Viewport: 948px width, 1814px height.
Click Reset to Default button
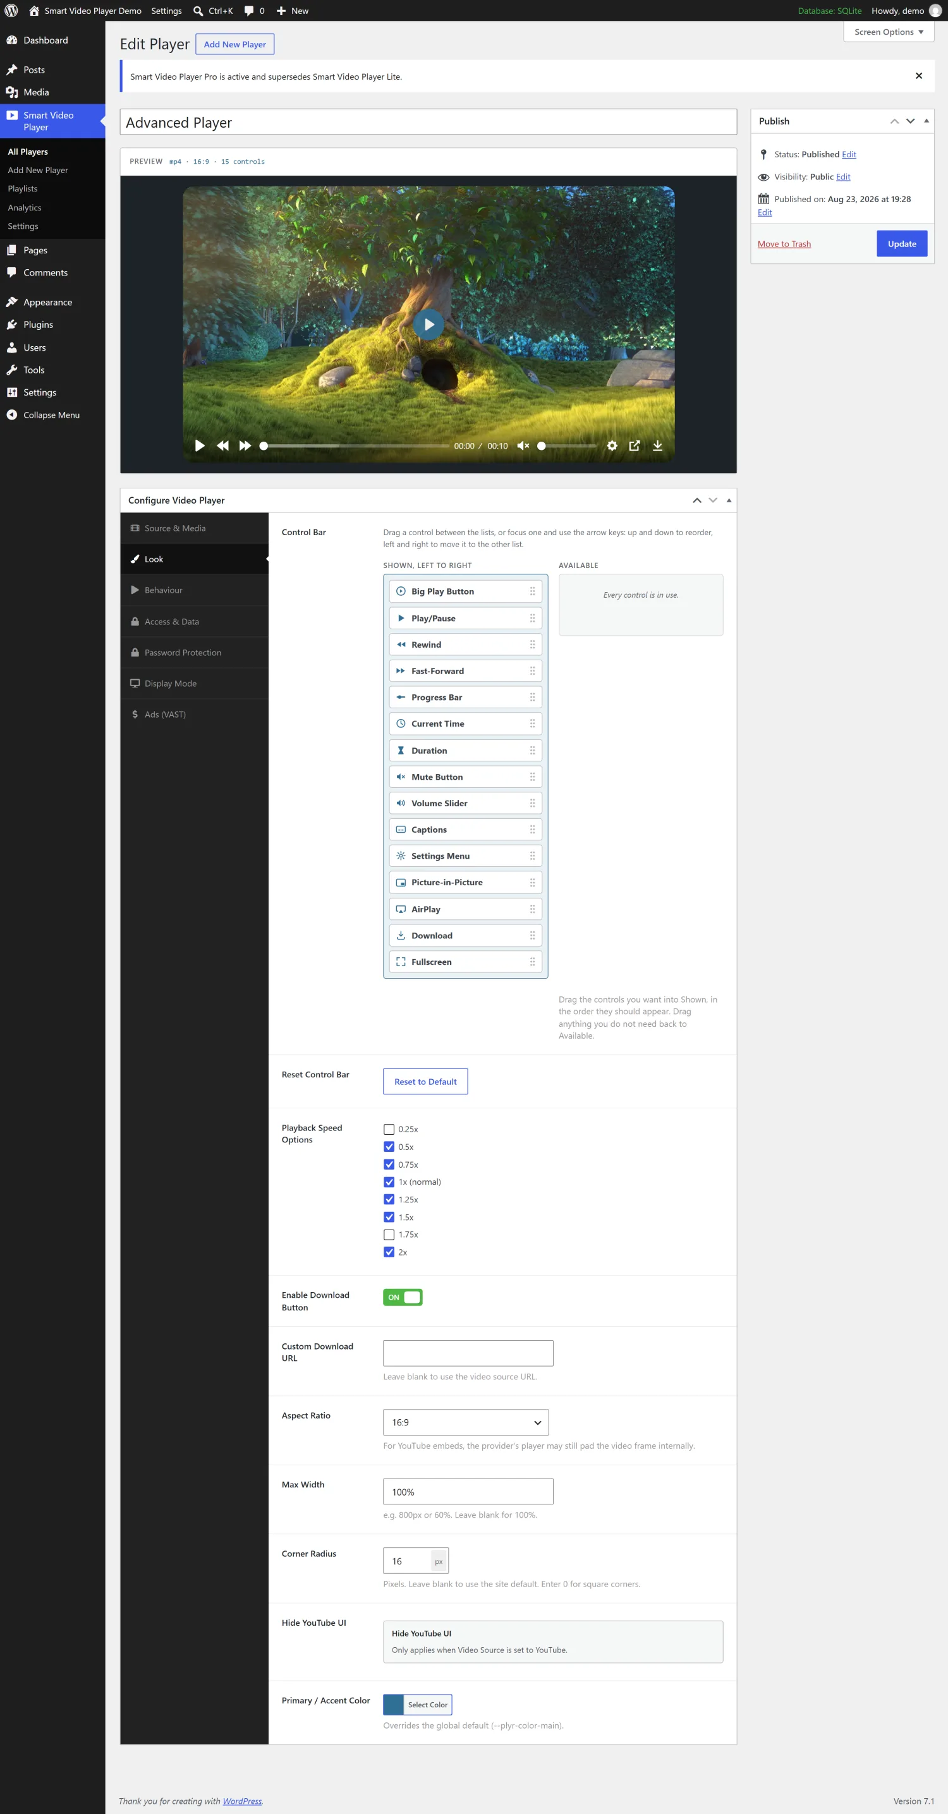click(x=425, y=1082)
